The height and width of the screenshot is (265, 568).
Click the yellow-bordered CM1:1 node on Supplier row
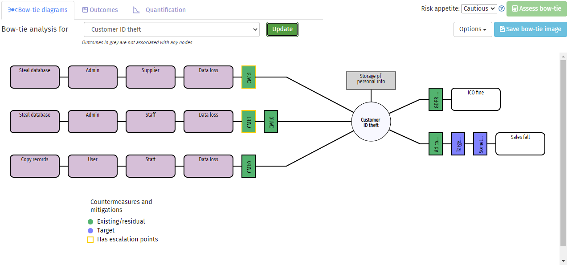(x=249, y=77)
